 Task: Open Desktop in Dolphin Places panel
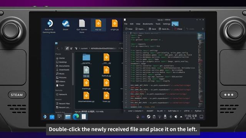coord(61,62)
